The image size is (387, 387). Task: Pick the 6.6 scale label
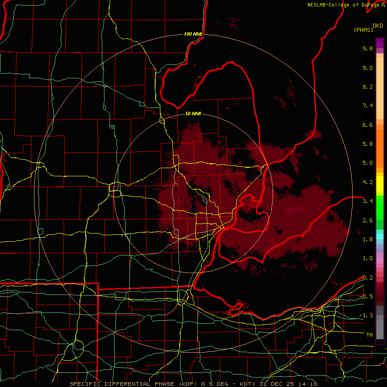[368, 125]
